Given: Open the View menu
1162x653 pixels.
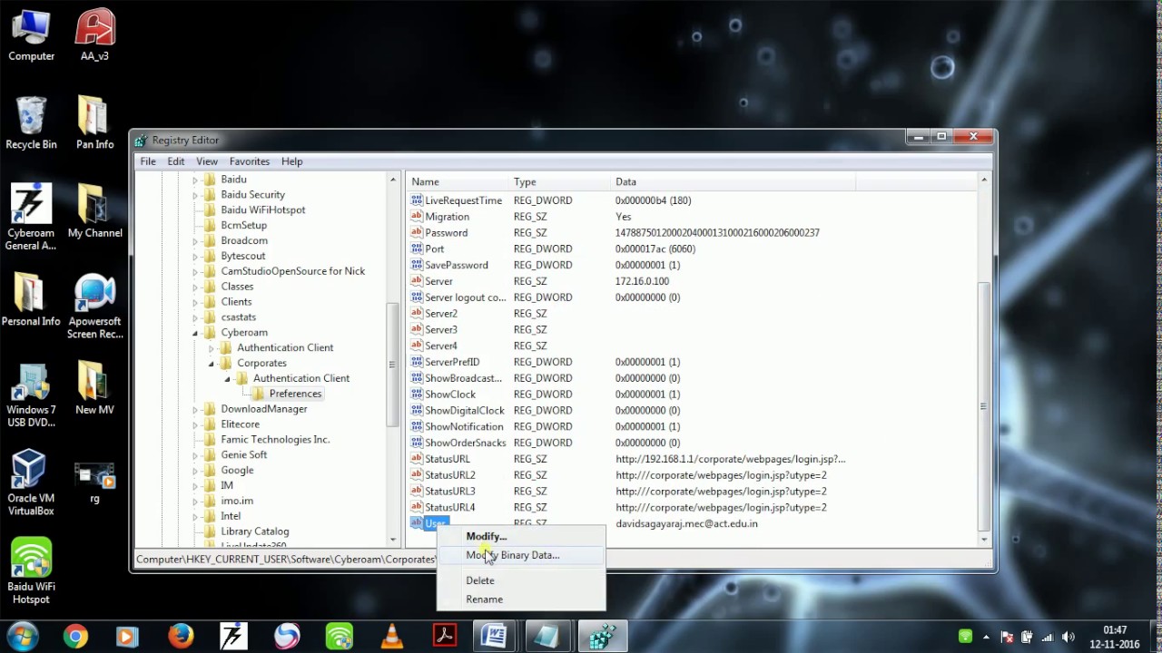Looking at the screenshot, I should 207,161.
